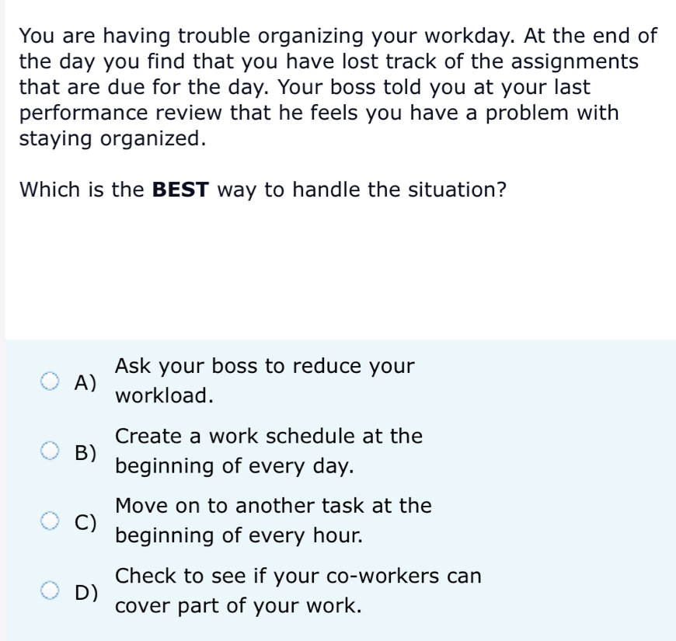Click "cover part of your work." in option D
Screen dimensions: 676x641
238,606
